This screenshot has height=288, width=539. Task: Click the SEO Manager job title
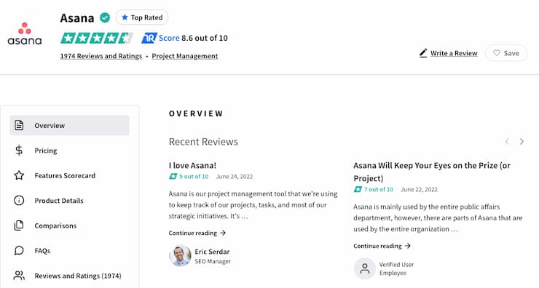click(213, 261)
